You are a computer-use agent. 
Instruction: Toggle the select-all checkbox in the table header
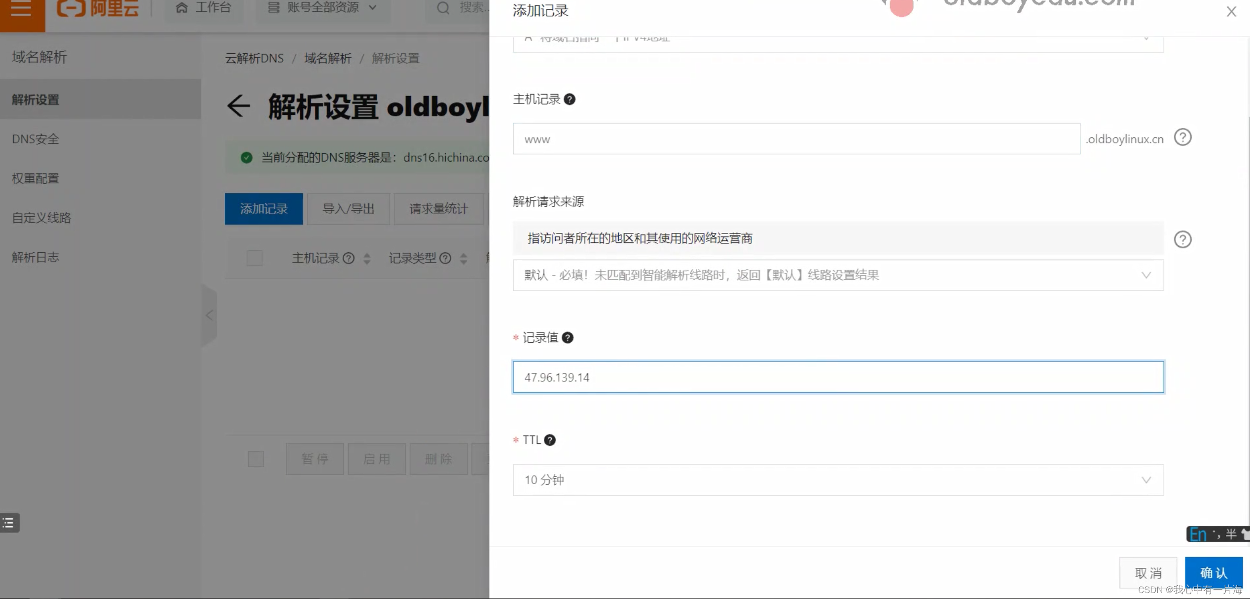(254, 258)
